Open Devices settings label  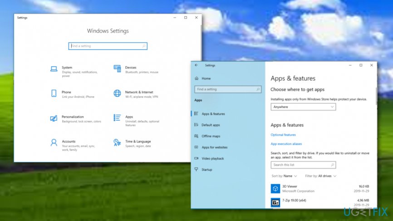point(131,68)
